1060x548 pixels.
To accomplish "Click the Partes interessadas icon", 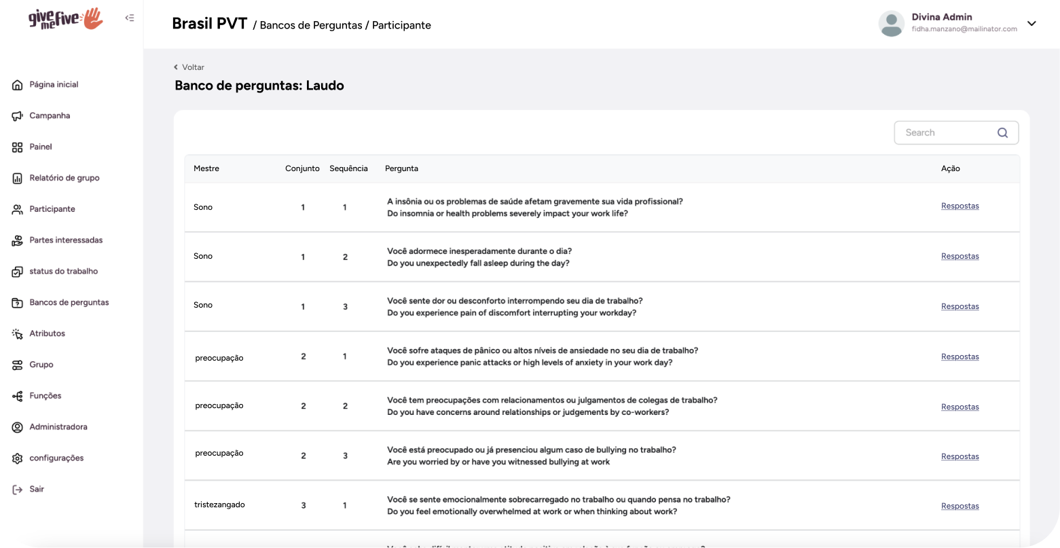I will (x=18, y=240).
